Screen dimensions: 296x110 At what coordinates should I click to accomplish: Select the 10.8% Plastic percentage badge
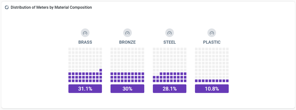pos(212,89)
